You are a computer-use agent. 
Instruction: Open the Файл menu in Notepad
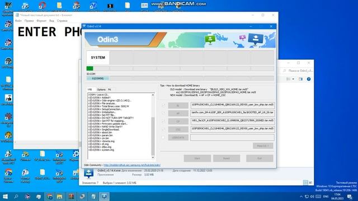18,21
